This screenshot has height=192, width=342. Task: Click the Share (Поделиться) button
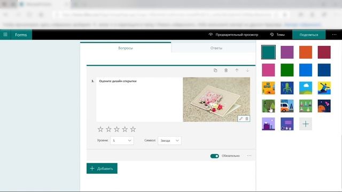(309, 35)
